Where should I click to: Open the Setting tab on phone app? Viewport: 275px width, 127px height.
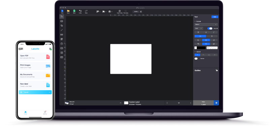(x=45, y=113)
